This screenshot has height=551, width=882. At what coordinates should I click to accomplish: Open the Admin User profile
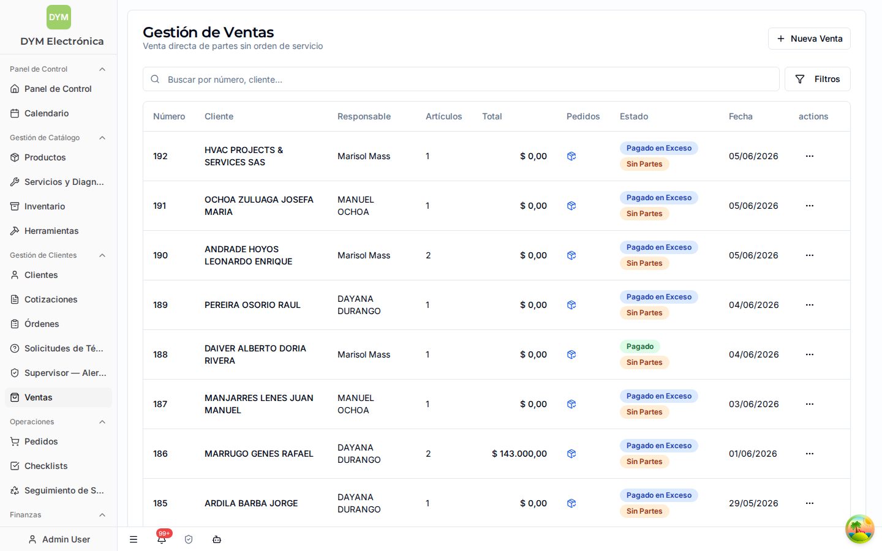point(59,539)
